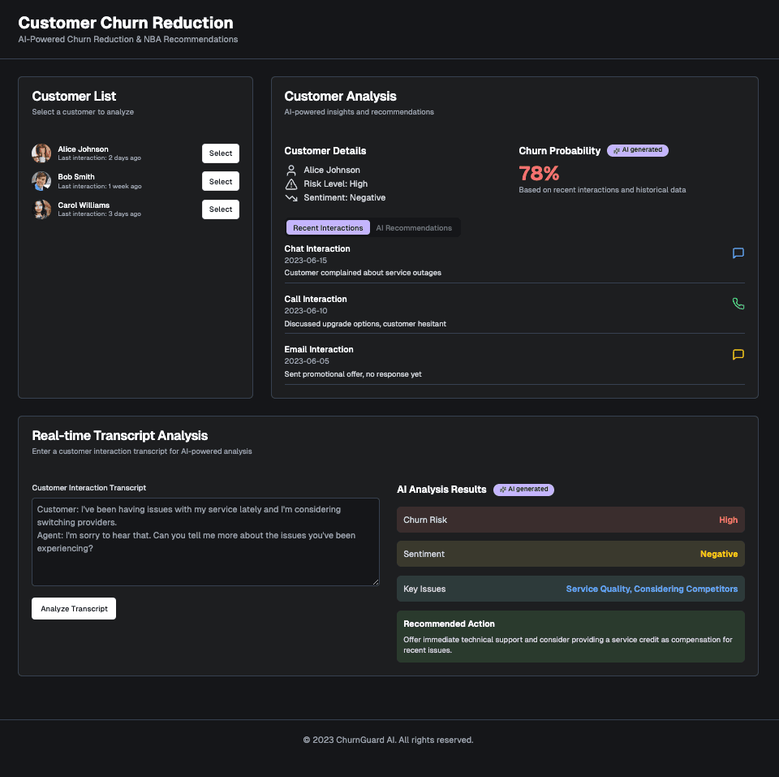Open the Recent Interactions tab

point(328,228)
